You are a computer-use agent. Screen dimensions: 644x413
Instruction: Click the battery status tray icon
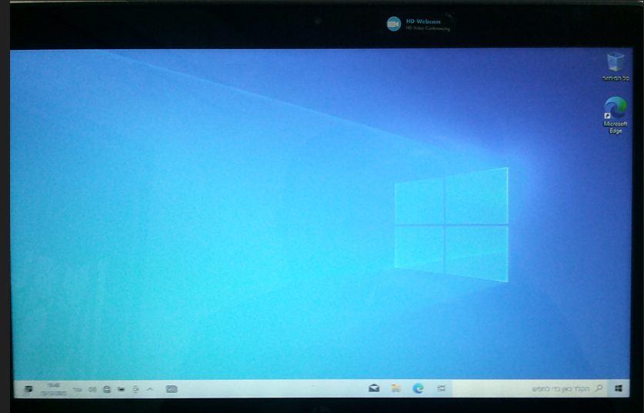coord(122,389)
